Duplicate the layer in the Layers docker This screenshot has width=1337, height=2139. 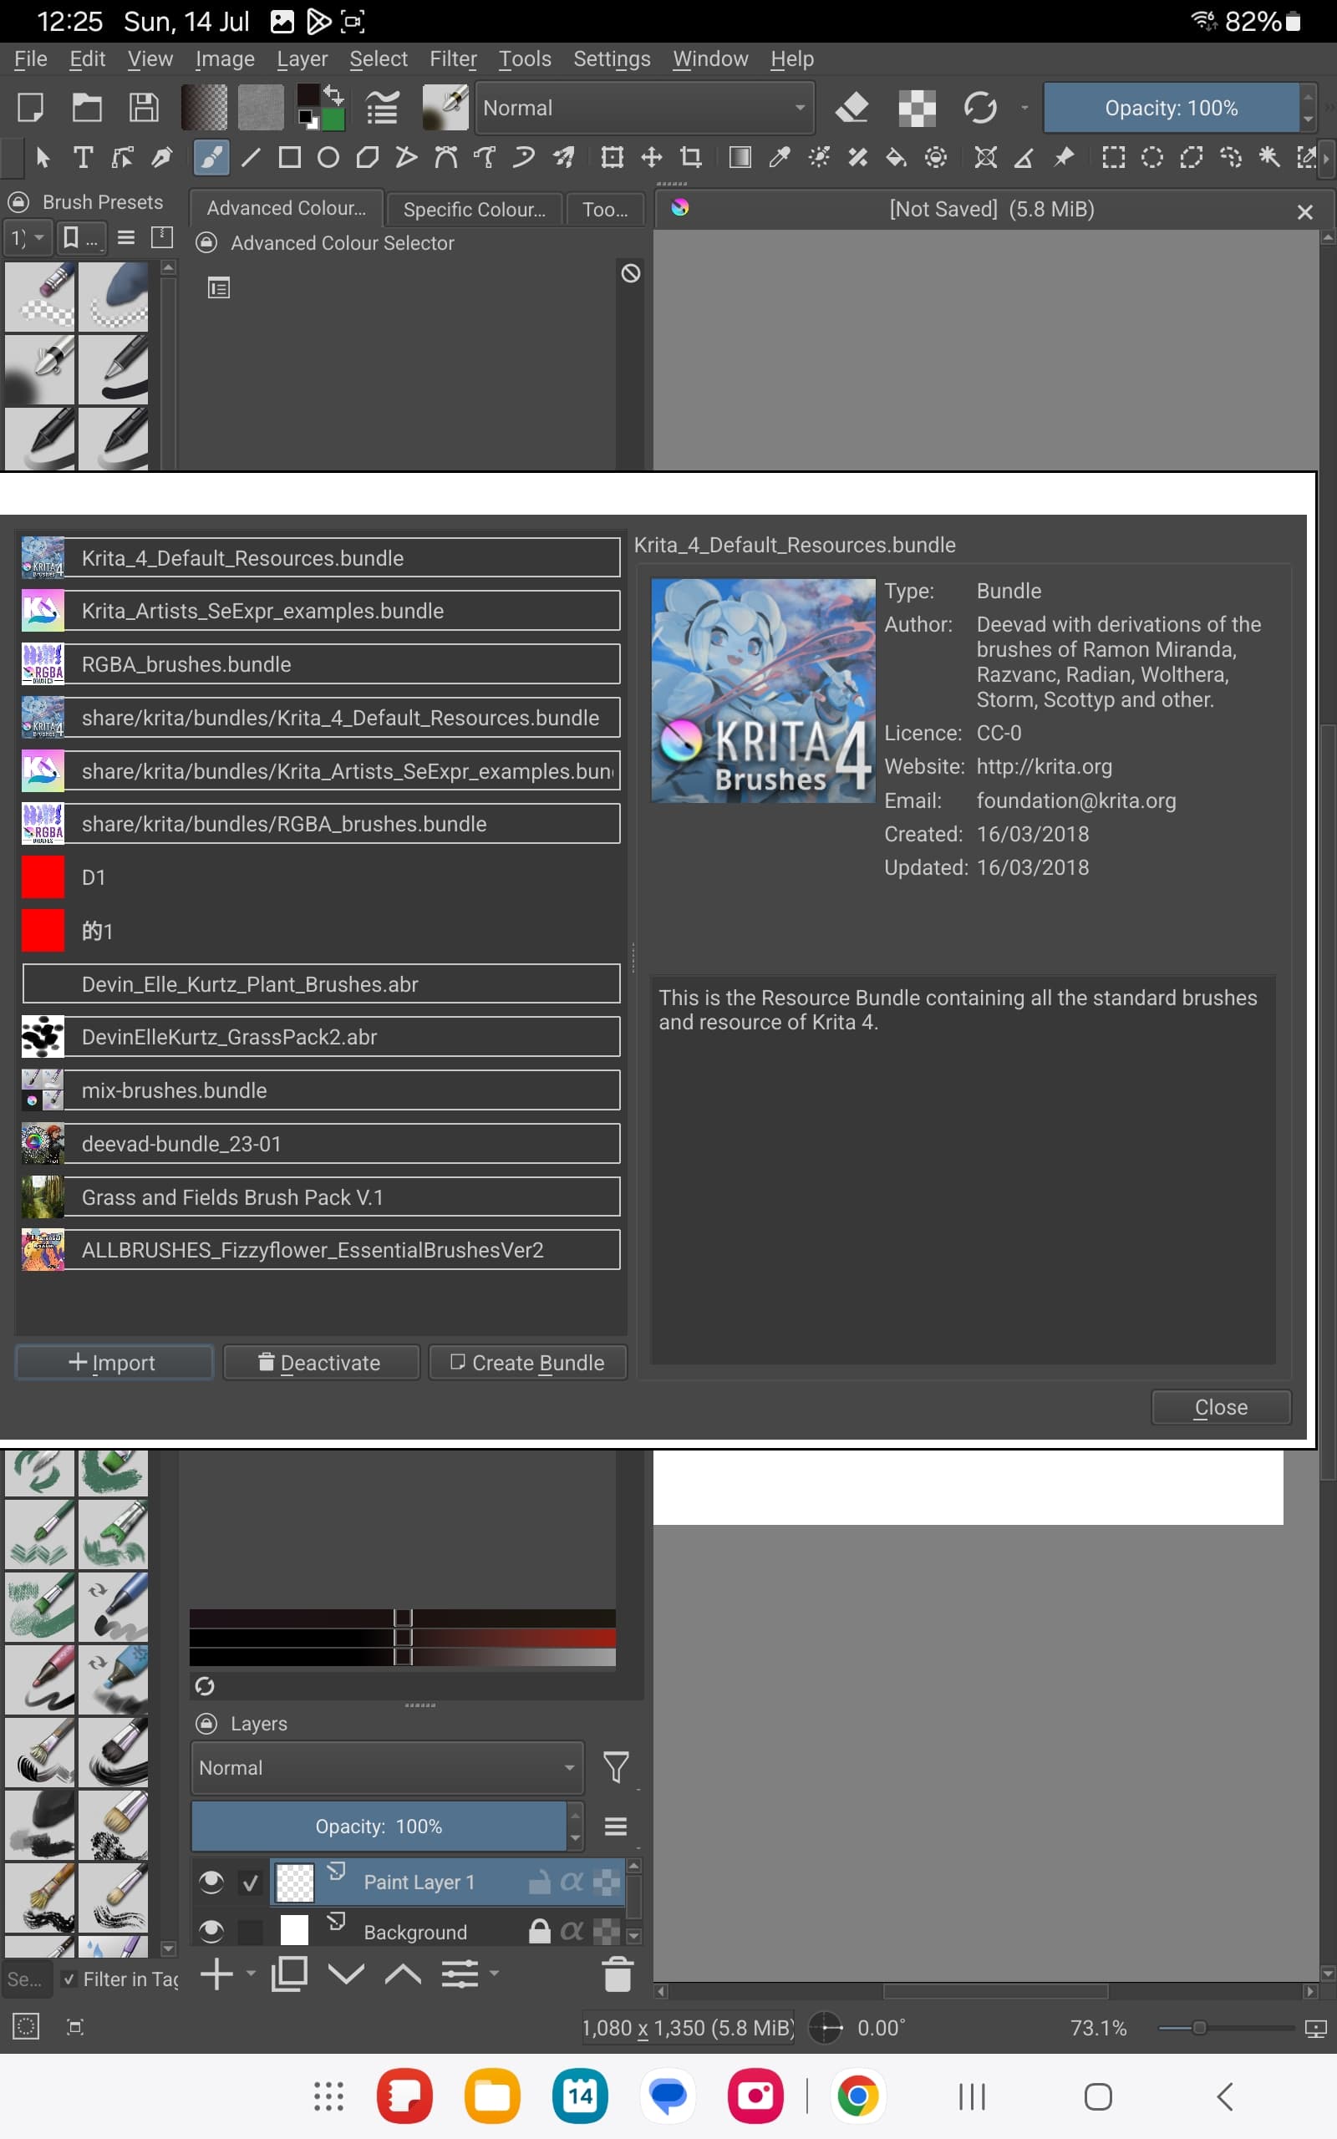tap(289, 1973)
